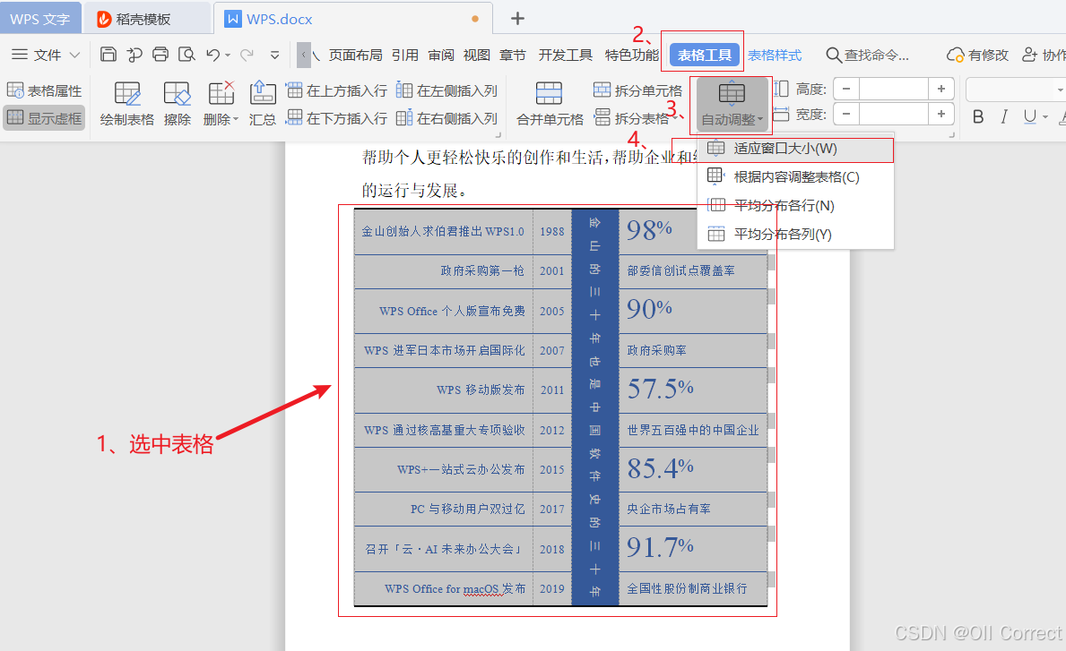
Task: Click the redo arrow icon
Action: click(247, 55)
